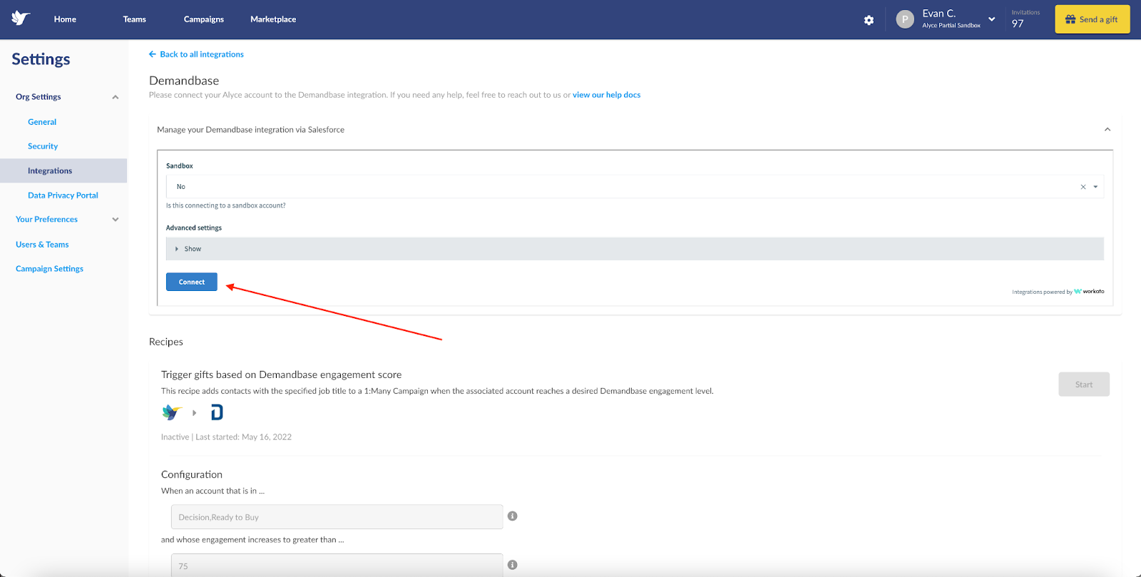Open Campaign Settings in sidebar
The height and width of the screenshot is (577, 1141).
click(x=49, y=269)
